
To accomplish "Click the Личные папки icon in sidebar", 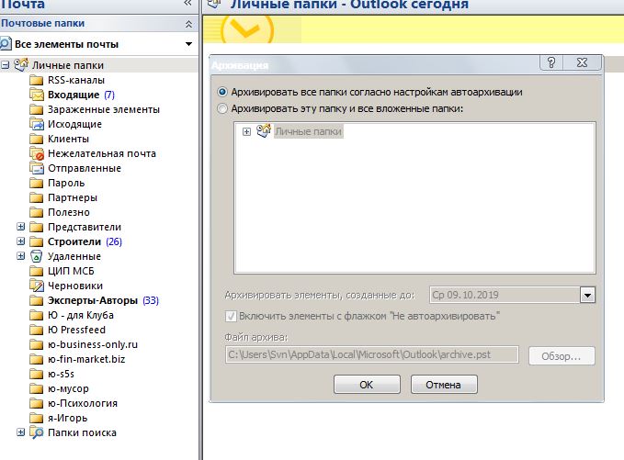I will 21,65.
